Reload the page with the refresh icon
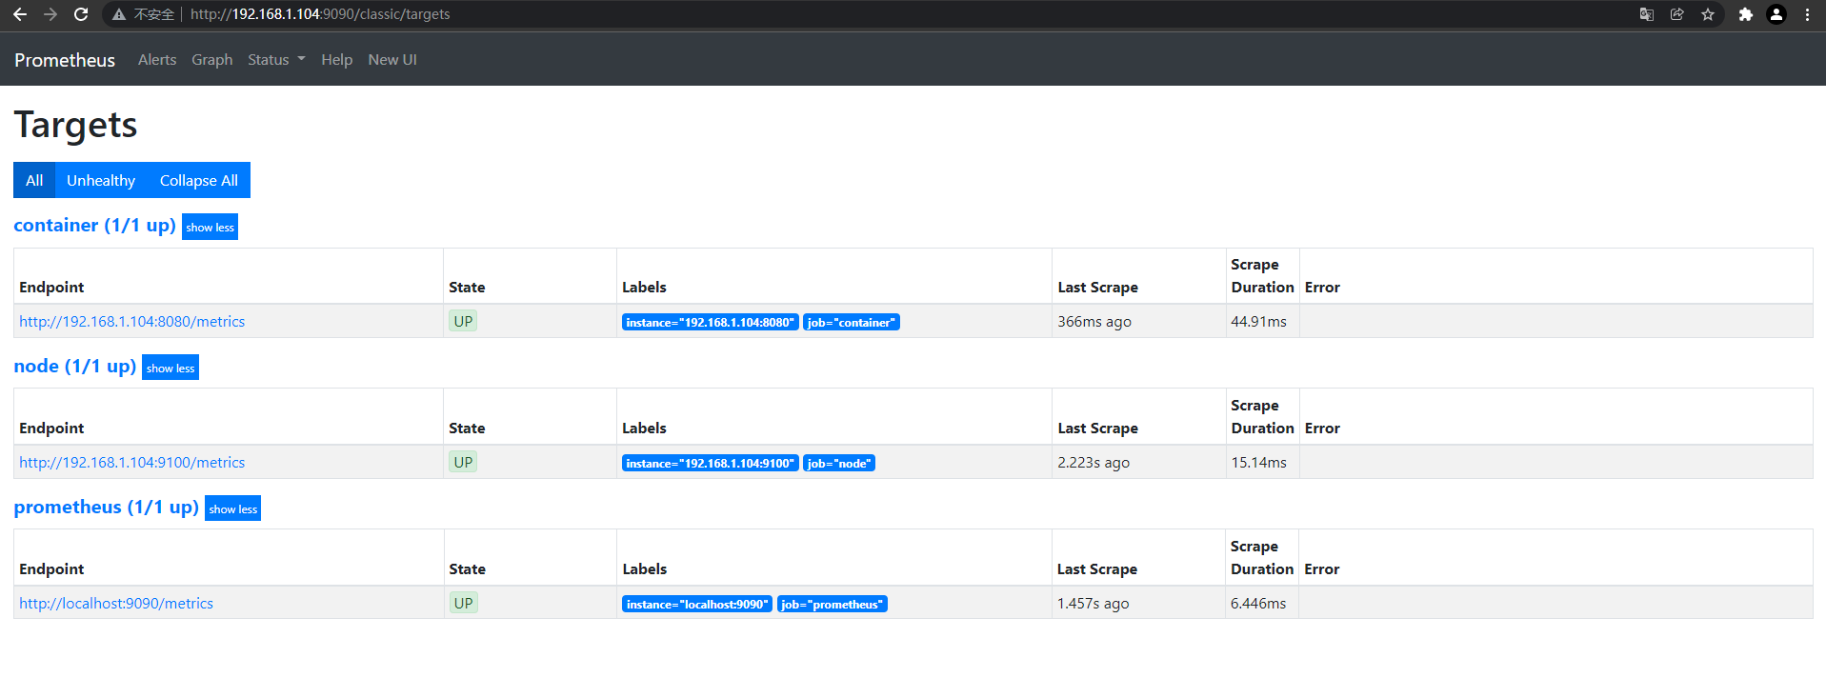Image resolution: width=1826 pixels, height=678 pixels. coord(81,14)
